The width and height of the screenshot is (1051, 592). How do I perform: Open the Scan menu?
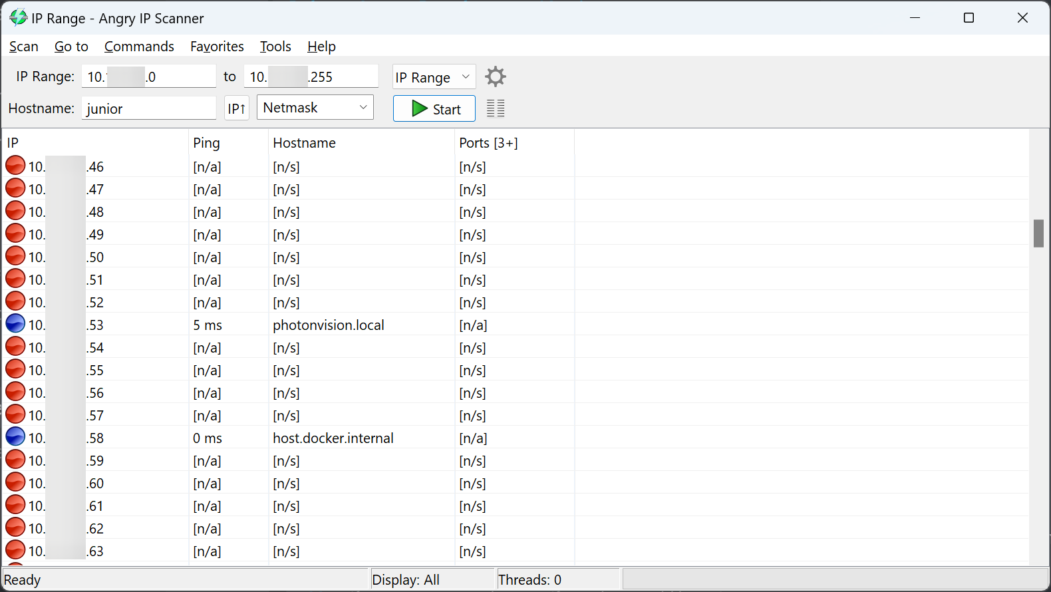24,47
